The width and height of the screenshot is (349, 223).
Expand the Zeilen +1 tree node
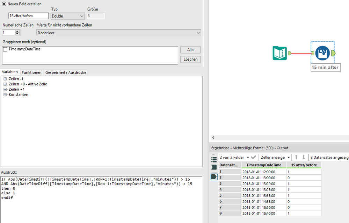[x=5, y=89]
